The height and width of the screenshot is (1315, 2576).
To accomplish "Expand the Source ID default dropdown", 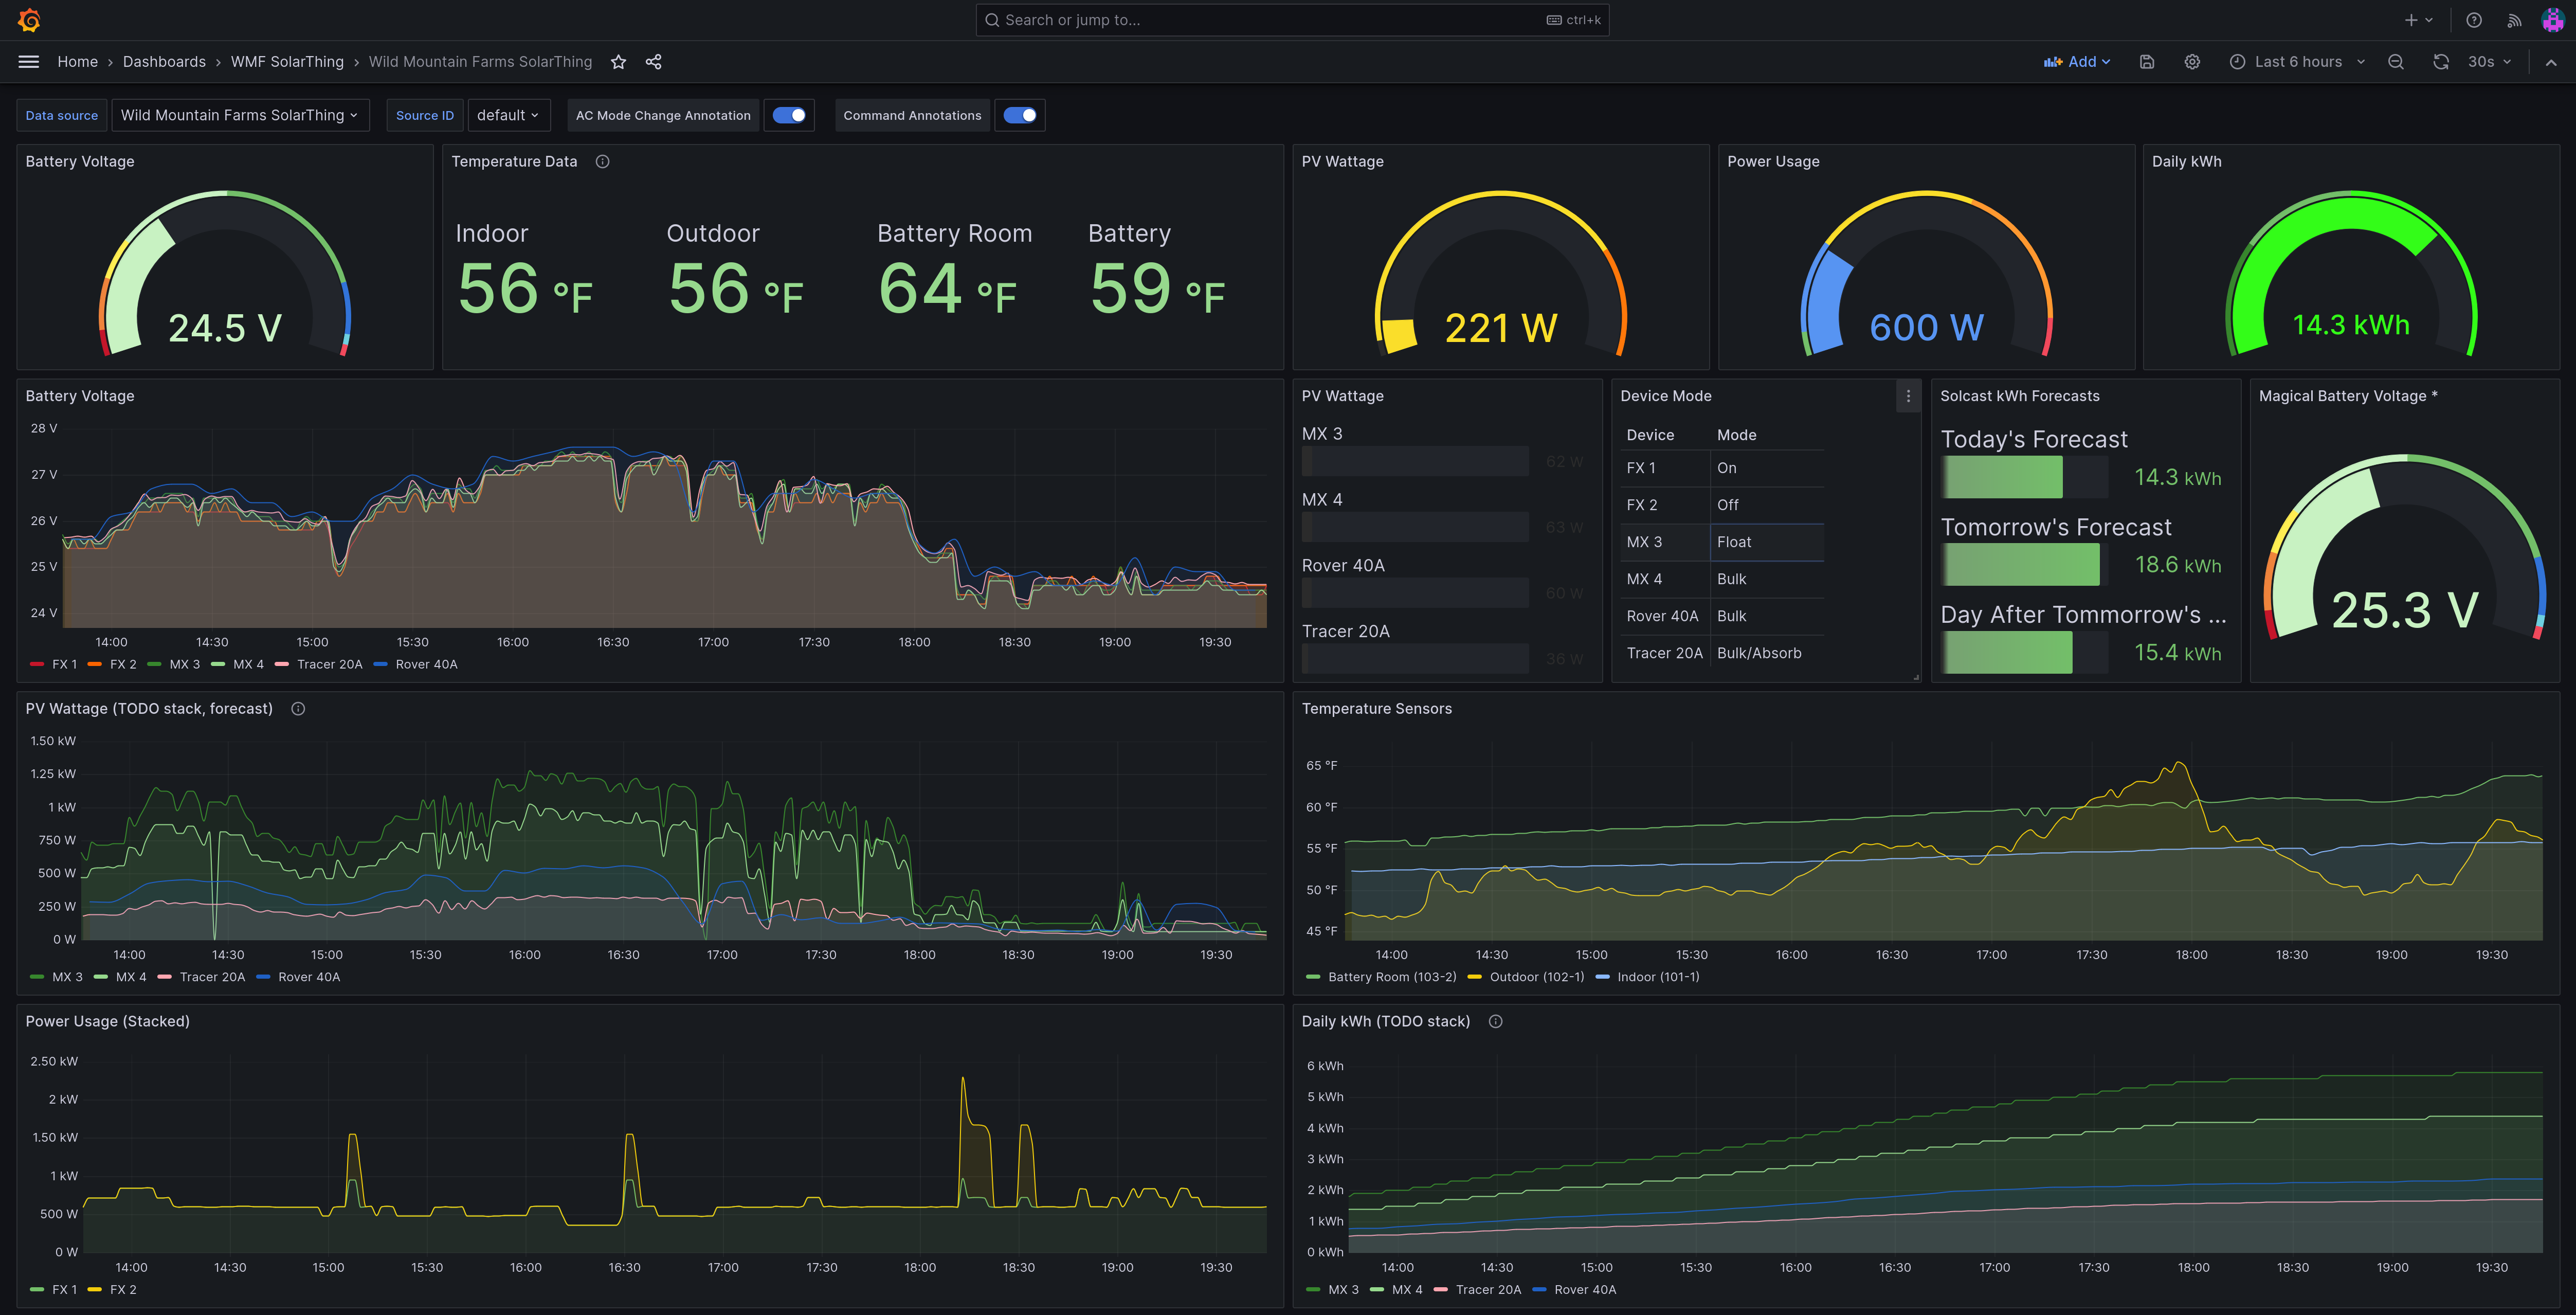I will click(x=507, y=115).
